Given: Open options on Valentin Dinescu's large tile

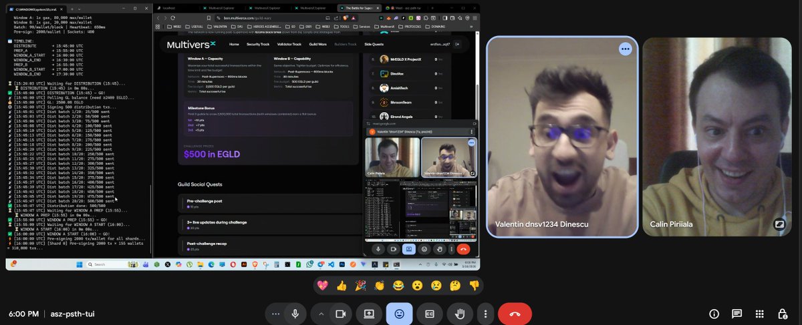Looking at the screenshot, I should 625,49.
